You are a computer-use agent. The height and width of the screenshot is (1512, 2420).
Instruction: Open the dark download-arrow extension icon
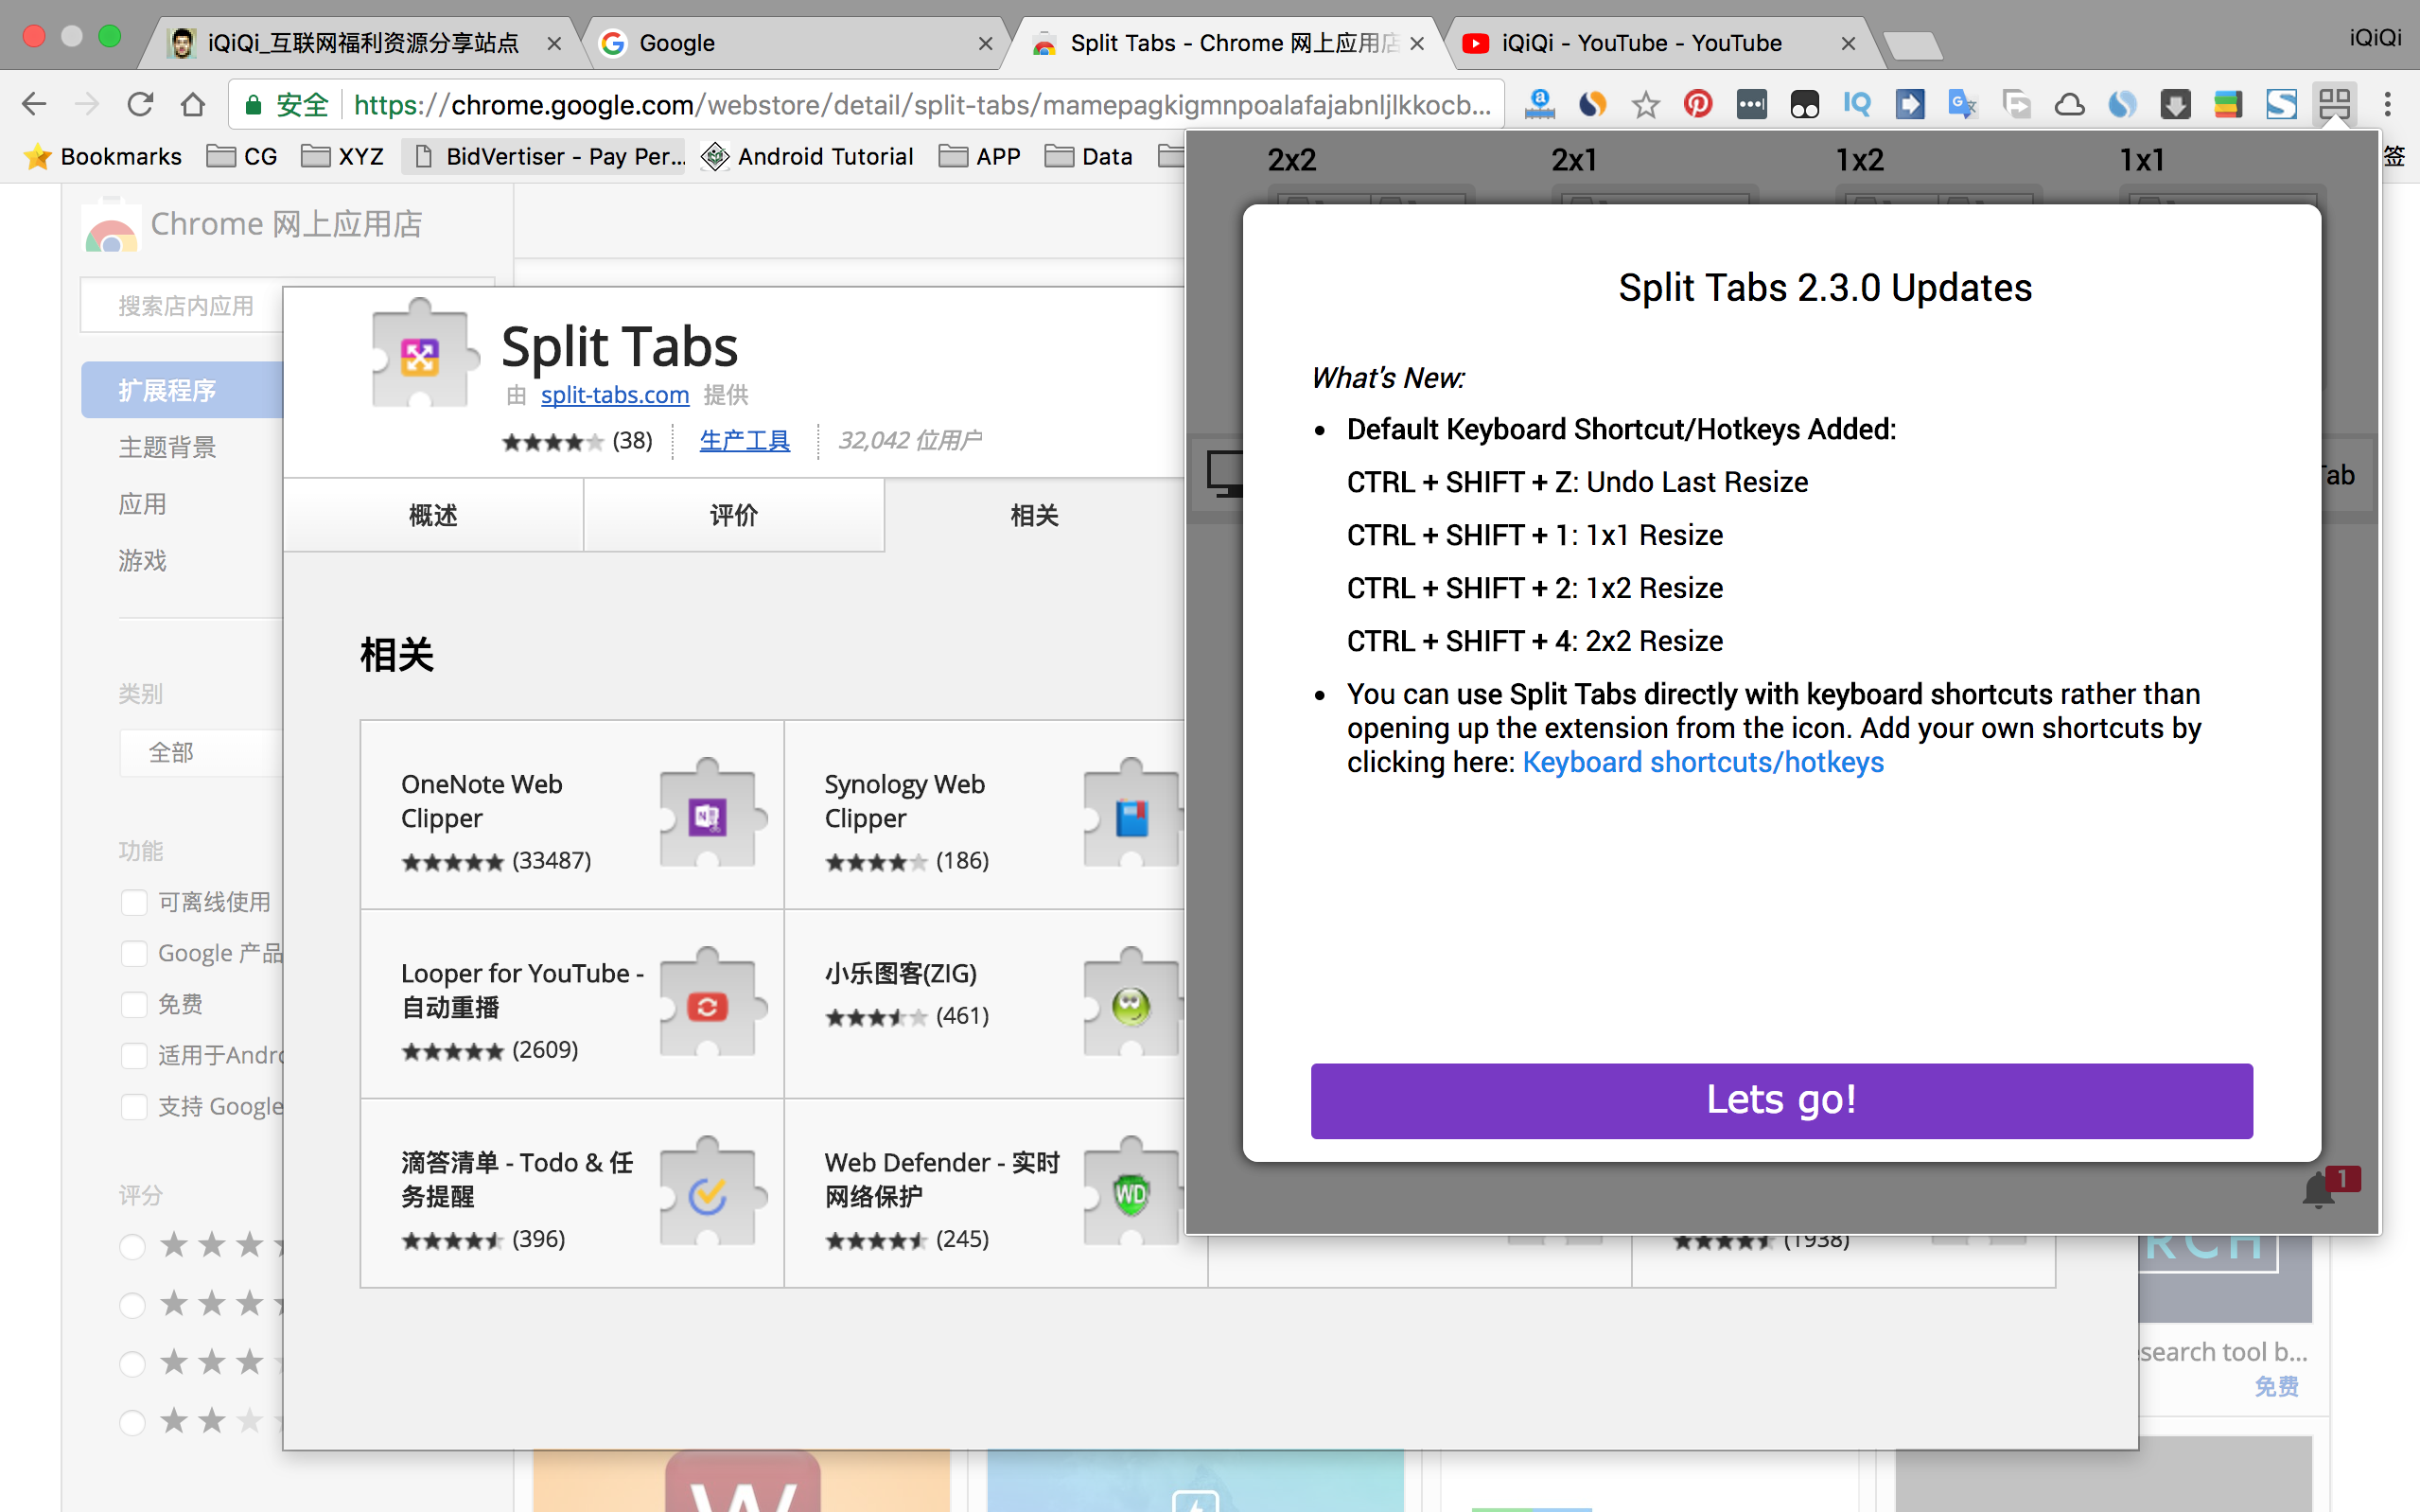pyautogui.click(x=2175, y=104)
